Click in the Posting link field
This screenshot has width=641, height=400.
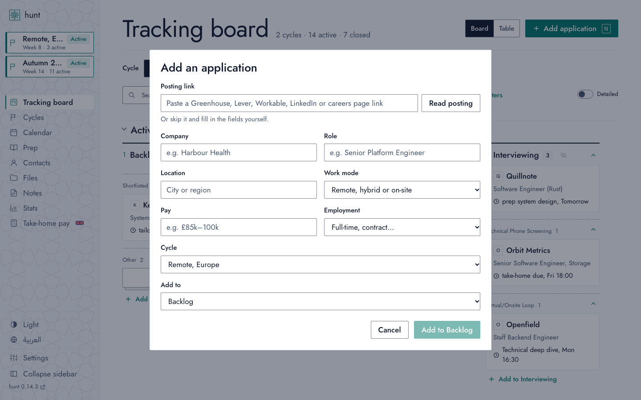tap(289, 103)
